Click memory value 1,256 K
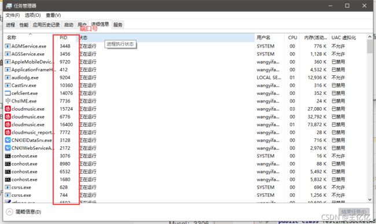The height and width of the screenshot is (224, 376). coord(318,195)
